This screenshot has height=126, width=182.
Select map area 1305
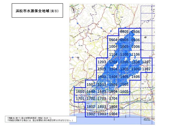(124, 69)
